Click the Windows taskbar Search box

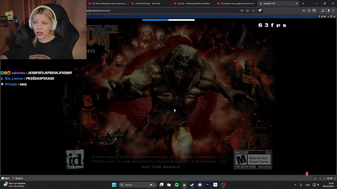tap(137, 185)
